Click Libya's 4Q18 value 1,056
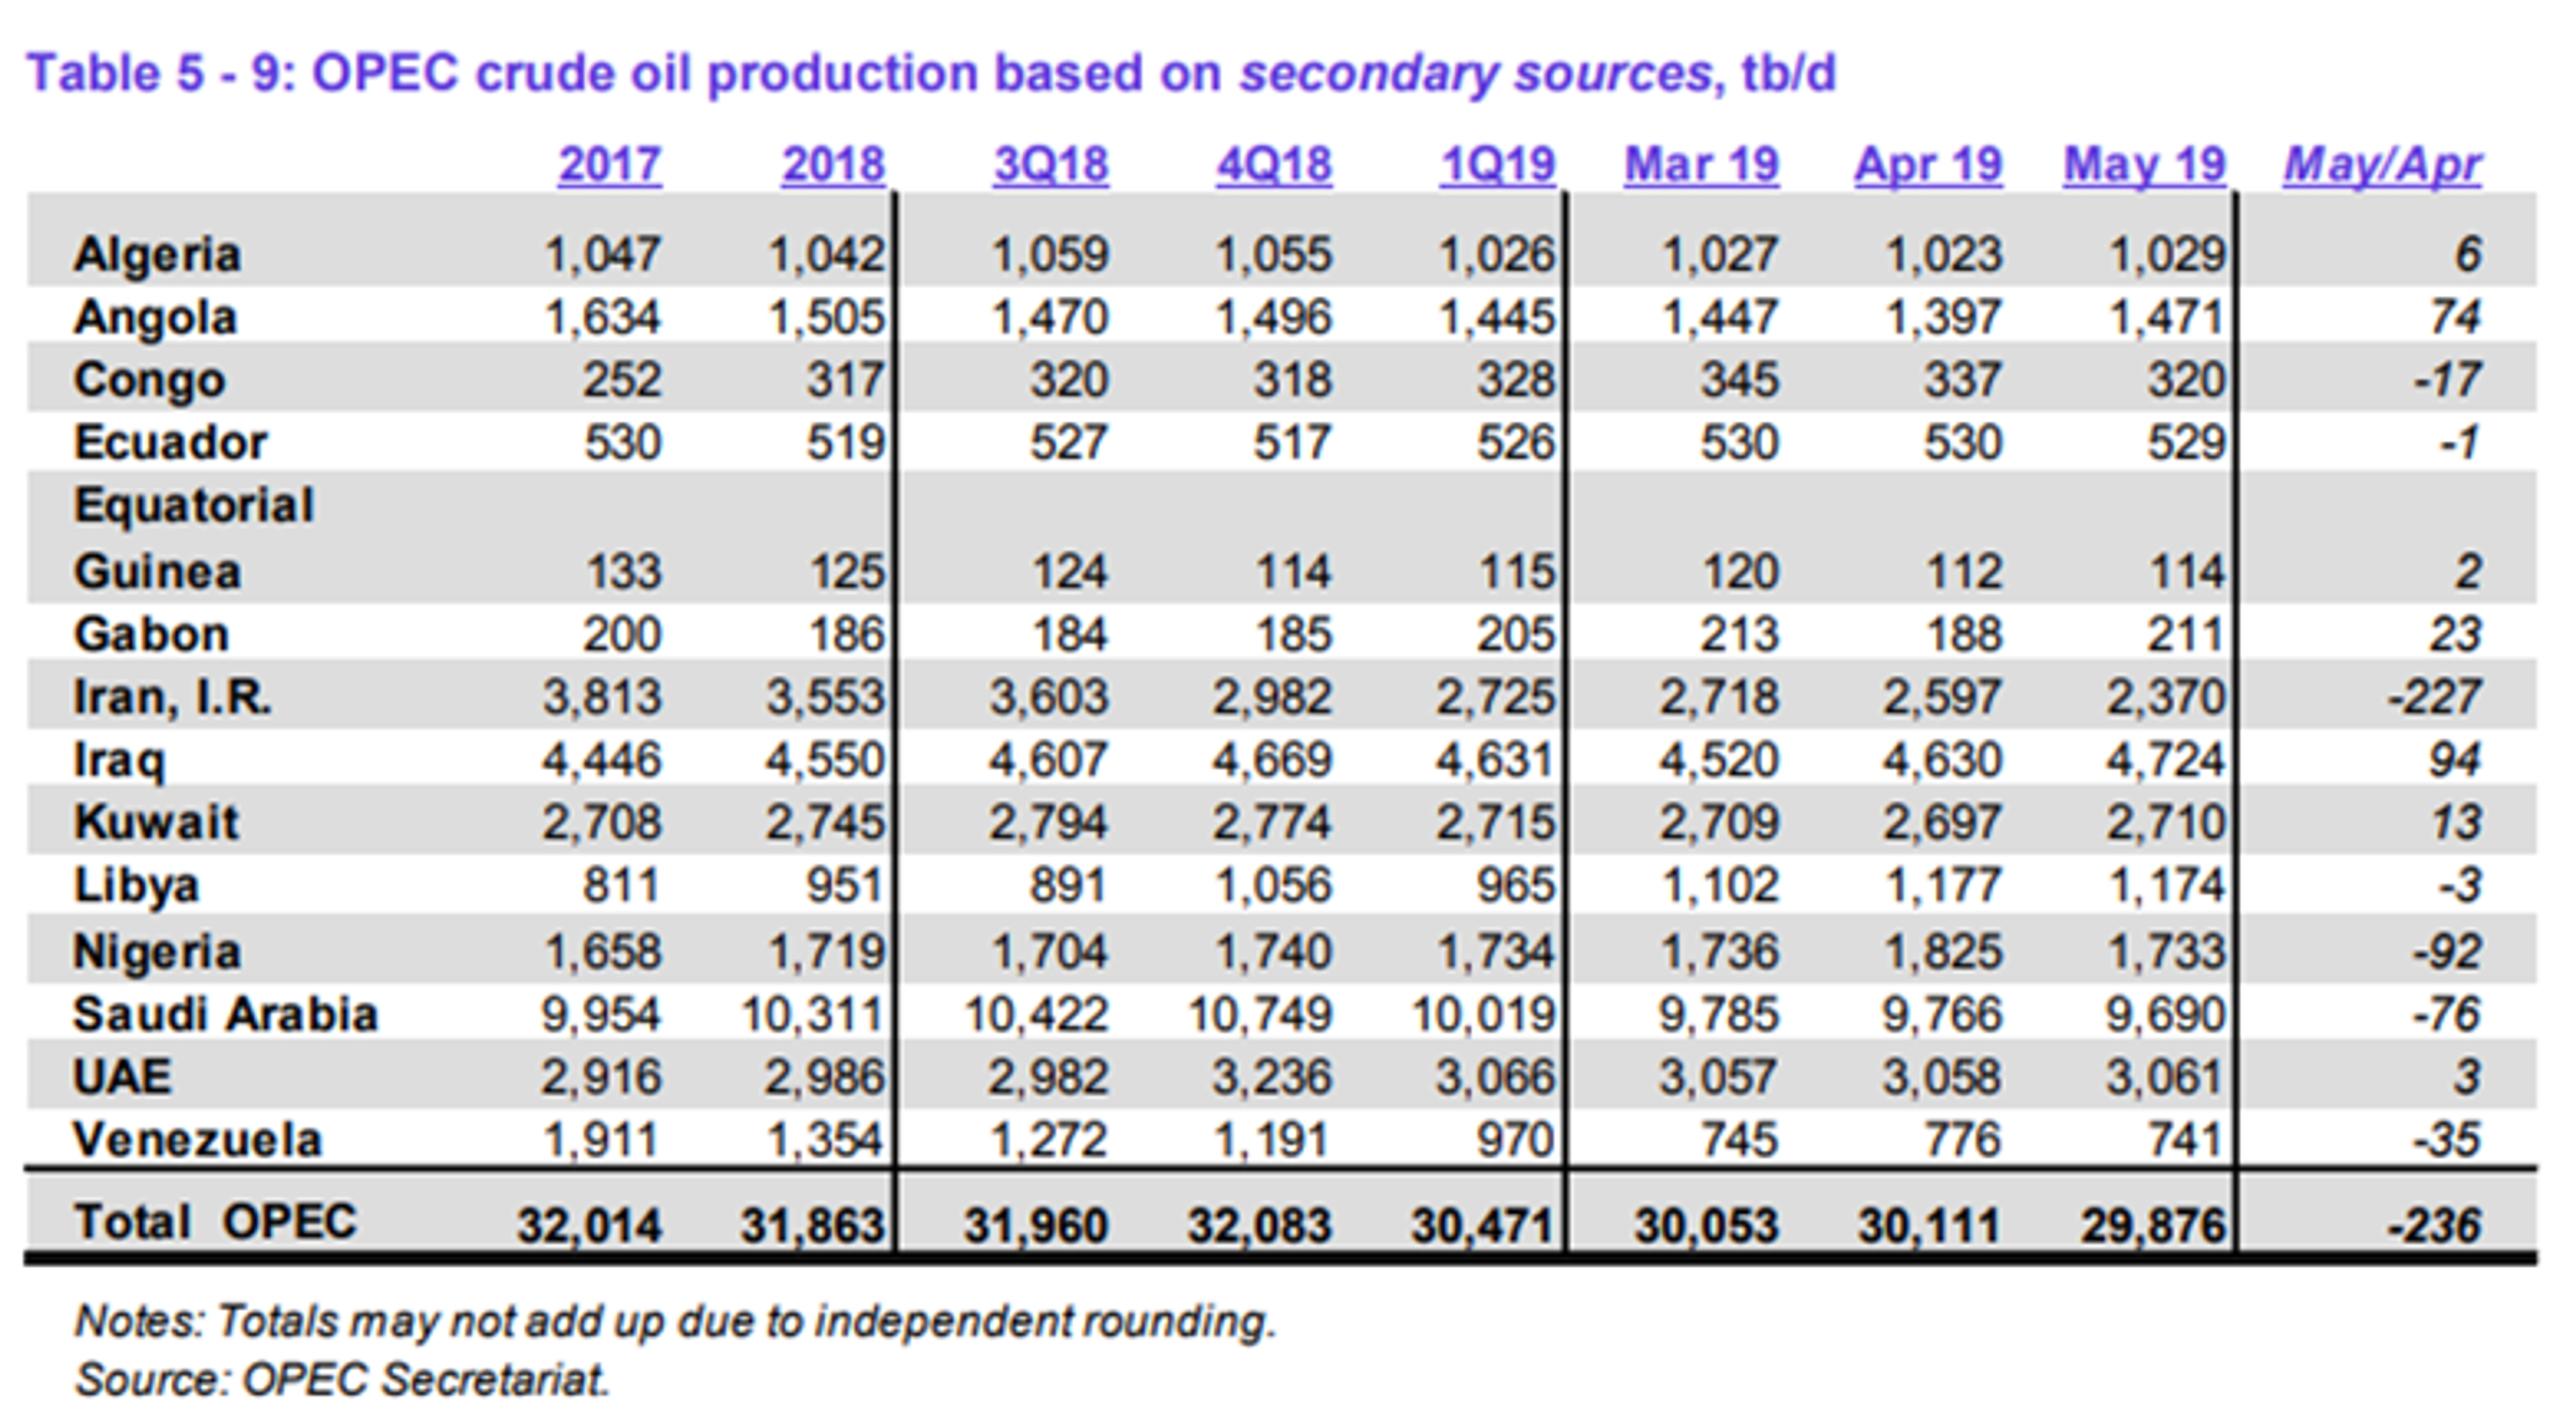Image resolution: width=2576 pixels, height=1418 pixels. 1273,886
